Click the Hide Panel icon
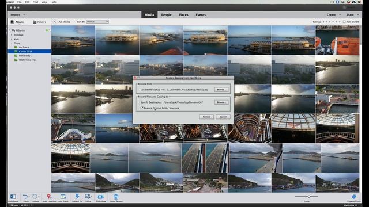Screen dimensions: 369x207 (x=13, y=197)
